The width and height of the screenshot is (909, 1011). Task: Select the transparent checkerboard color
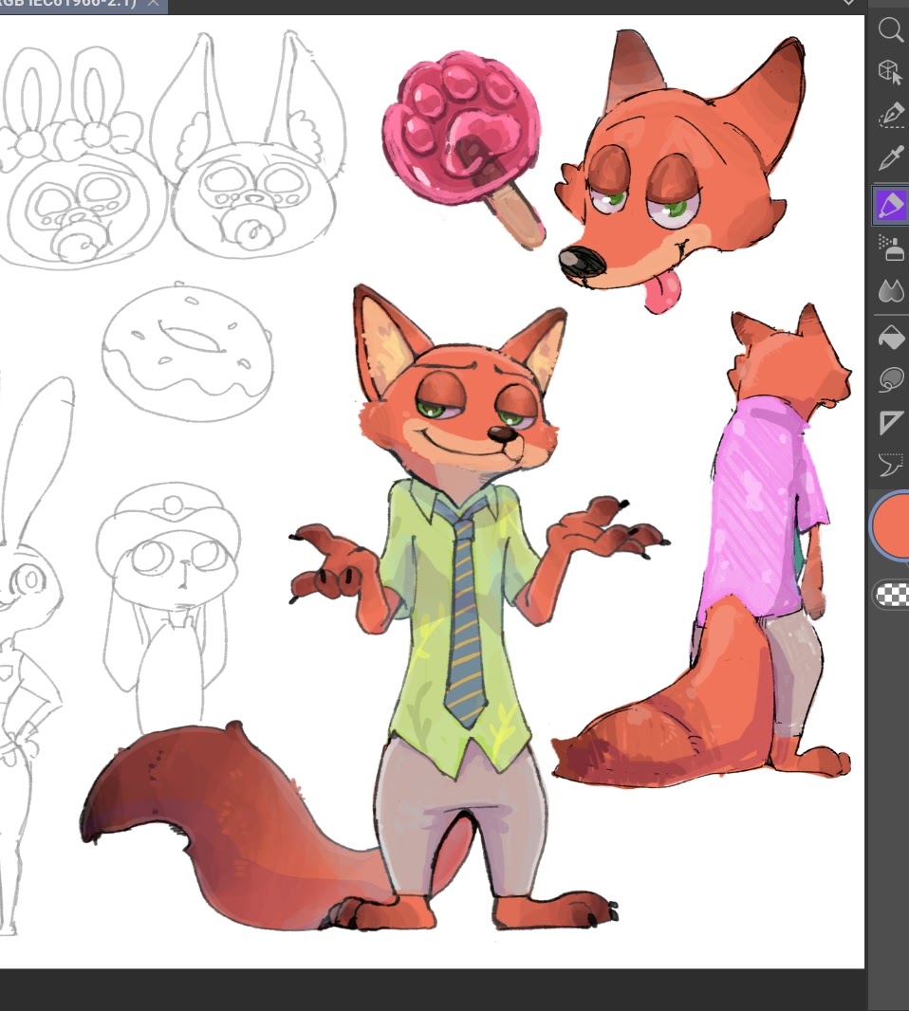pos(893,595)
